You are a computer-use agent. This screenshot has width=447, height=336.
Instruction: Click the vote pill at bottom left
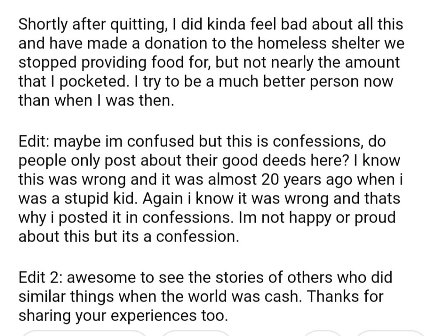click(x=84, y=333)
